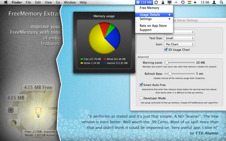Click the '20 MB' warning level value
226x141 pixels.
pyautogui.click(x=200, y=63)
